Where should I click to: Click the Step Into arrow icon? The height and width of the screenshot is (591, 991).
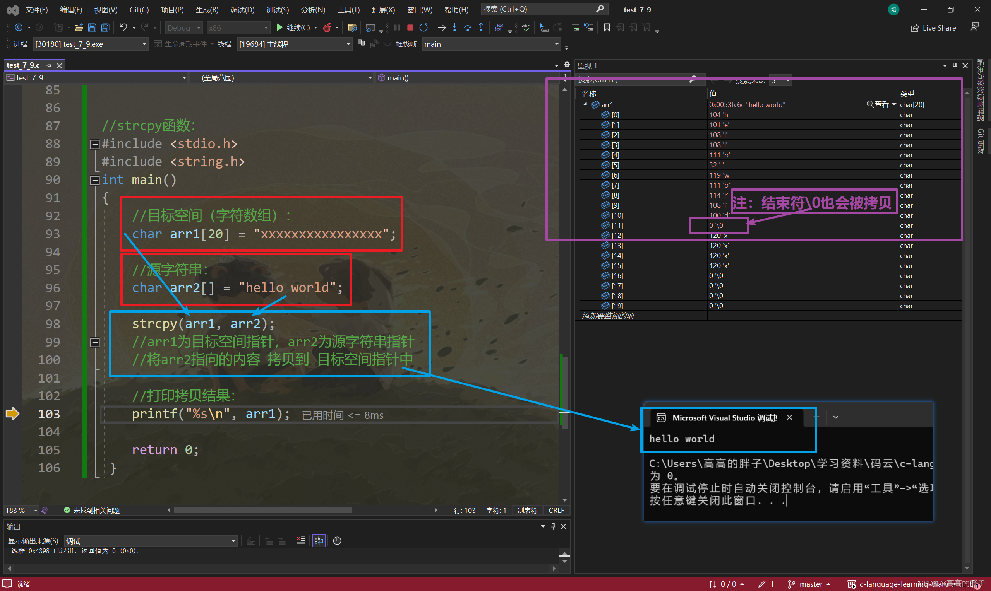[454, 27]
